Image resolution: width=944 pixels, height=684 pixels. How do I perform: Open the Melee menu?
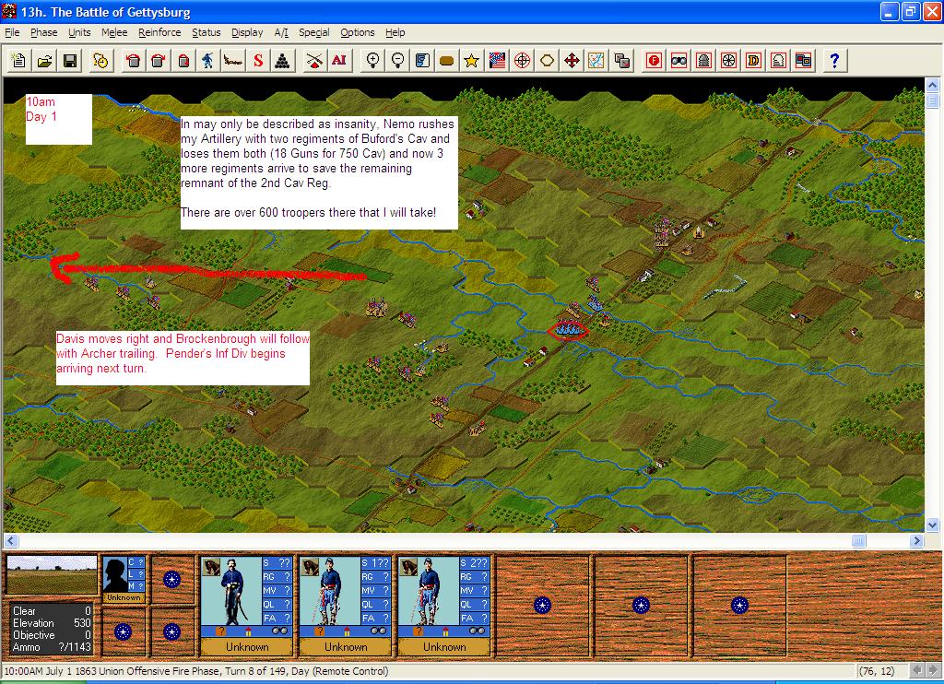(114, 32)
